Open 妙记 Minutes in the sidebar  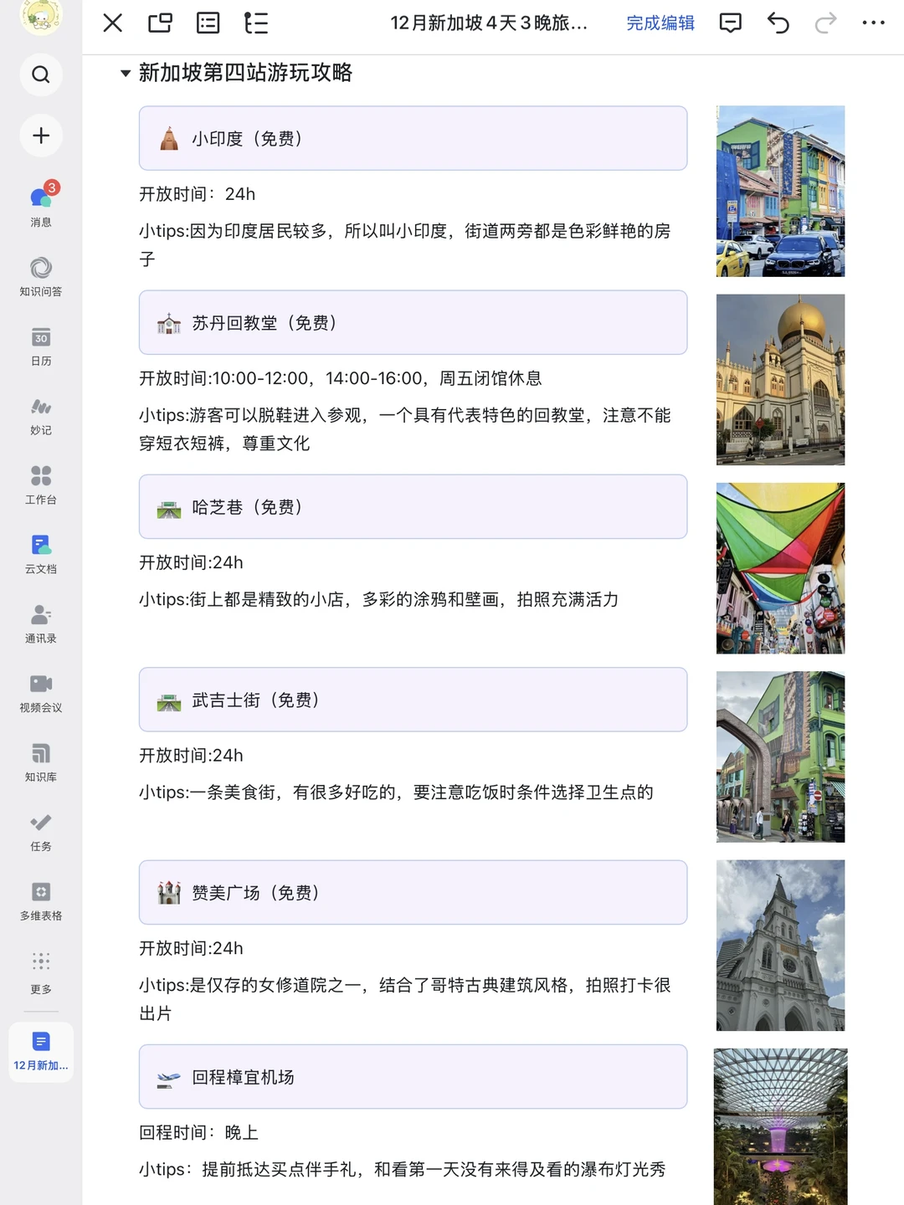[40, 415]
